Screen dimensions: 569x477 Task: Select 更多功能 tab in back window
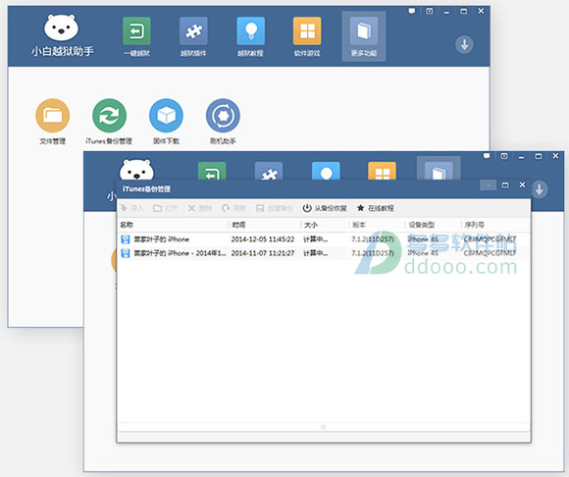click(364, 36)
